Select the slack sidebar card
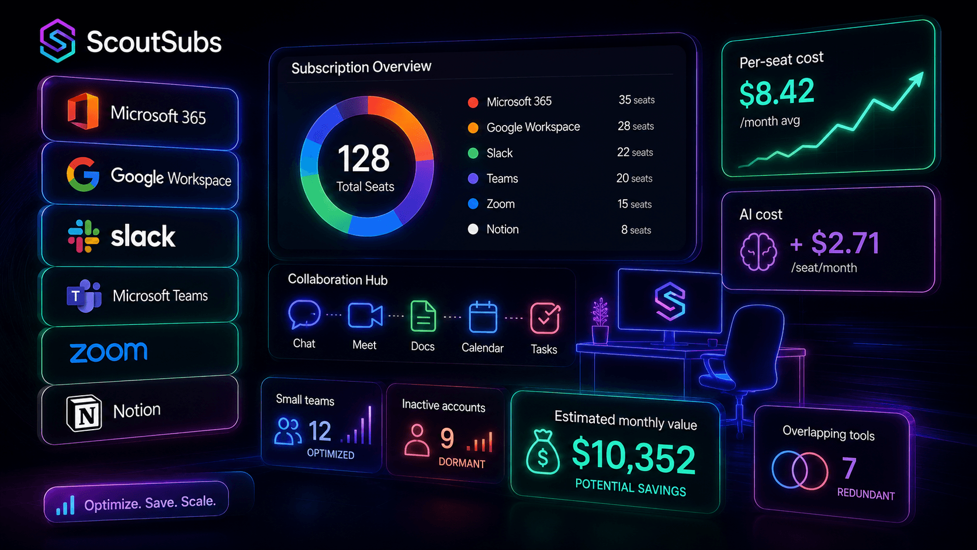The image size is (977, 550). pyautogui.click(x=140, y=237)
